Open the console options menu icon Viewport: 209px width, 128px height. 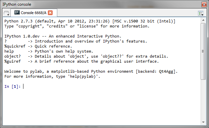point(201,13)
